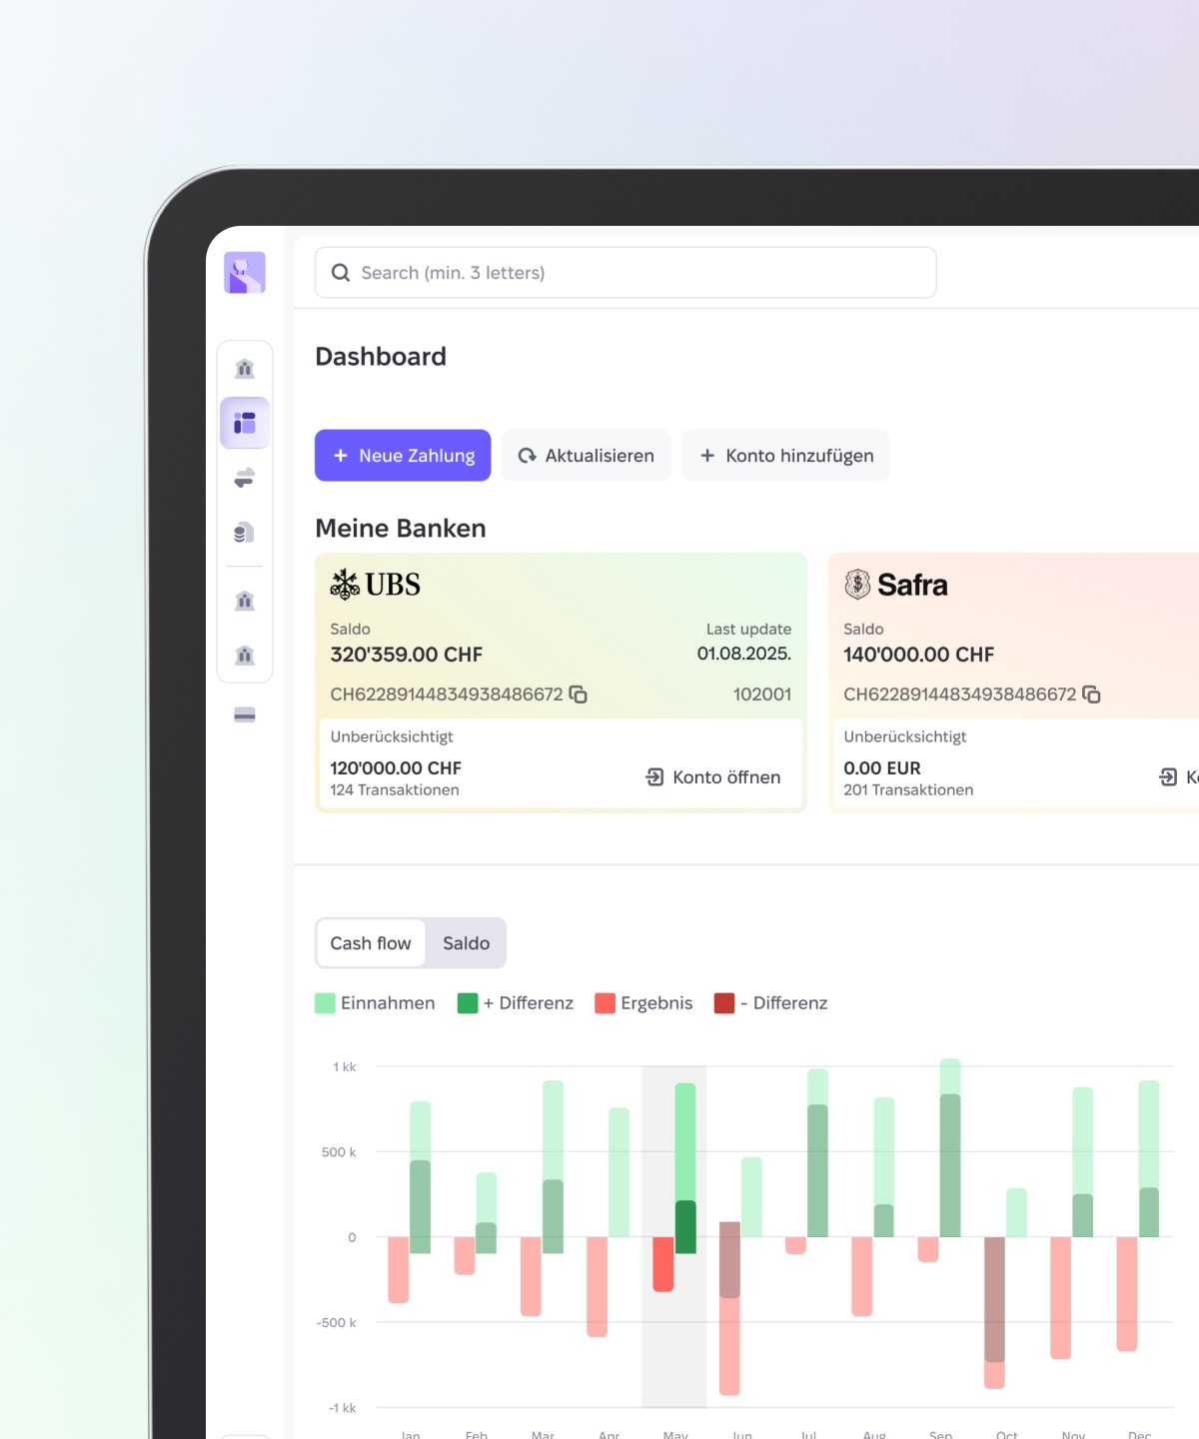Click the Safra balance 140'000.00 CHF
Screen dimensions: 1199x1439
pos(919,655)
